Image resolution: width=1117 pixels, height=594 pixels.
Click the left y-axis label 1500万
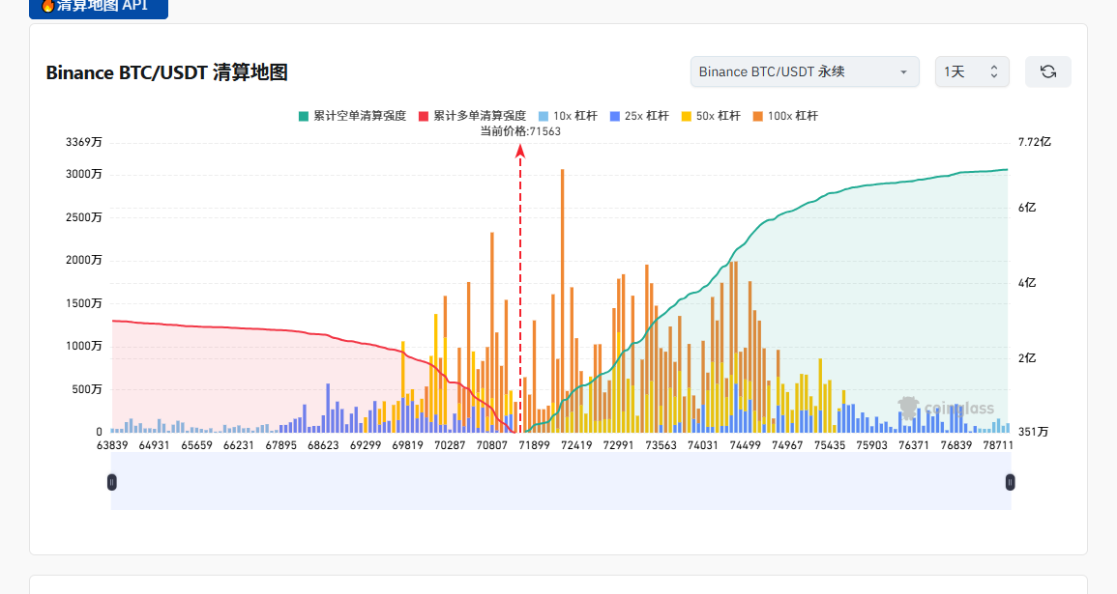tap(84, 303)
